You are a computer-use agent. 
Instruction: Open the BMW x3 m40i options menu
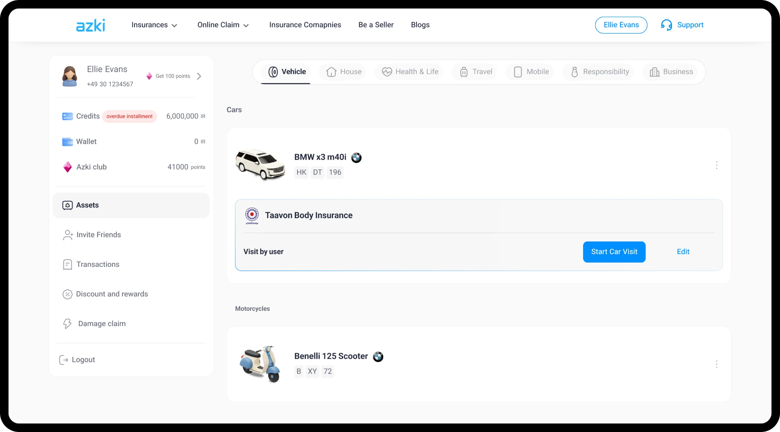click(716, 165)
